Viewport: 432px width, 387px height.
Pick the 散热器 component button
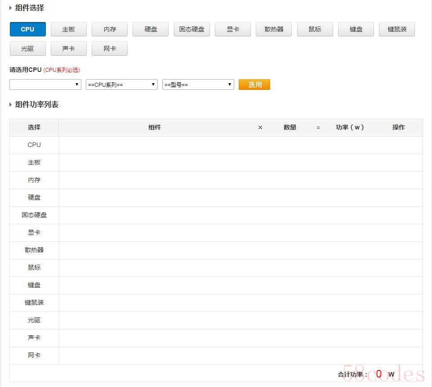(x=274, y=29)
